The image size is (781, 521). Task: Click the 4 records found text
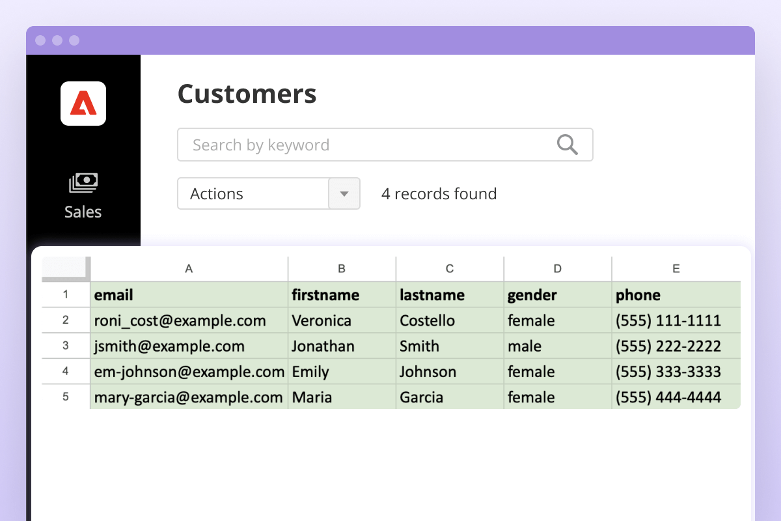pyautogui.click(x=439, y=193)
